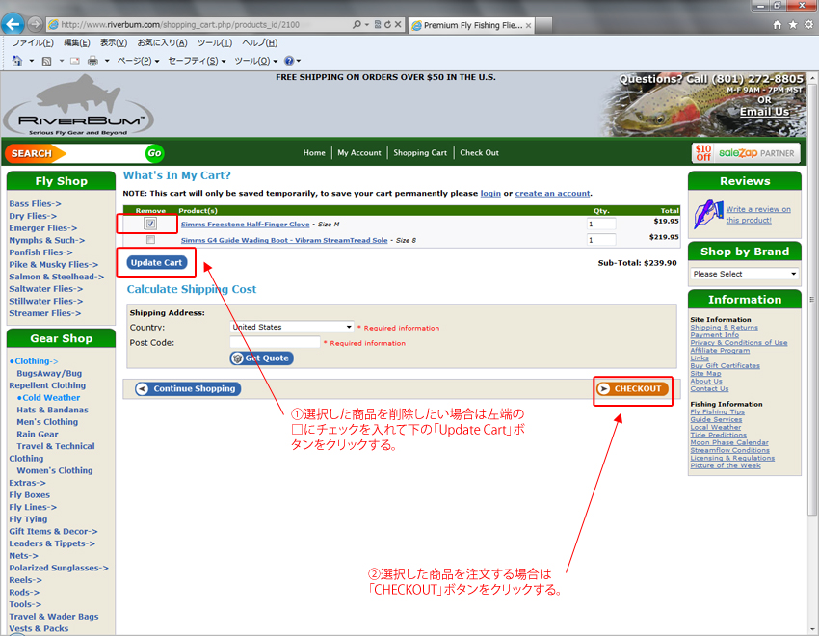Click the Qty field for Simms Freestone Glove
Image resolution: width=819 pixels, height=636 pixels.
pos(600,224)
